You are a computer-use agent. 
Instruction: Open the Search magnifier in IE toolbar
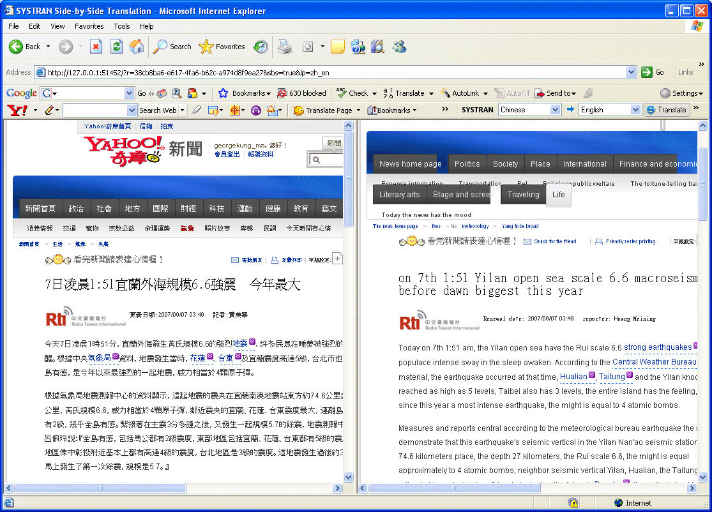tap(172, 47)
